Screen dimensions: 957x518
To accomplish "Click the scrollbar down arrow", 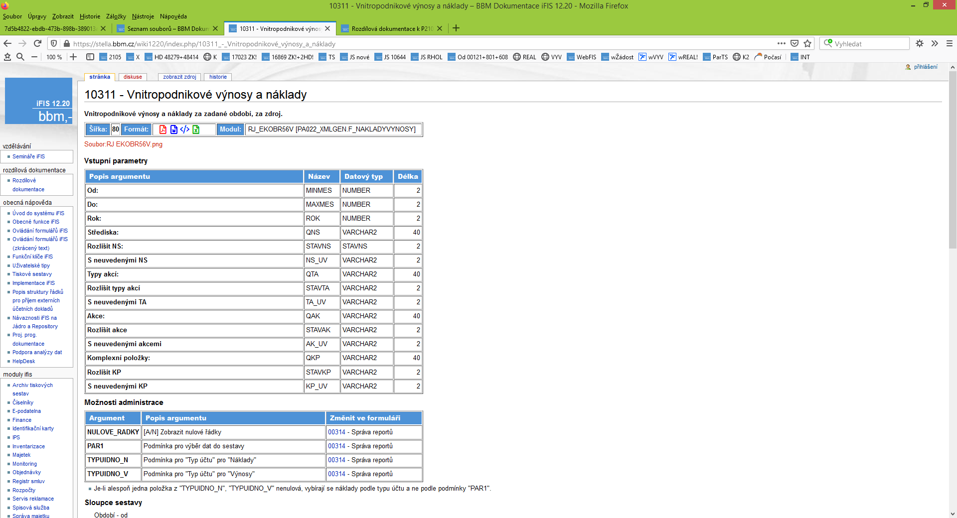I will pyautogui.click(x=953, y=514).
